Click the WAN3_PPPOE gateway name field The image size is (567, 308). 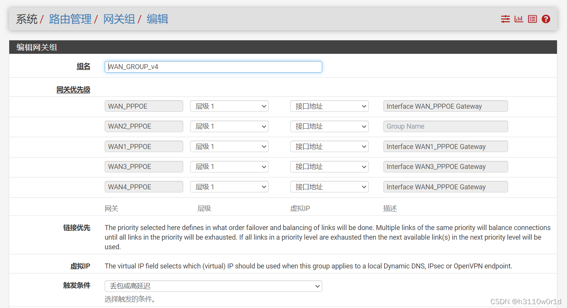144,167
